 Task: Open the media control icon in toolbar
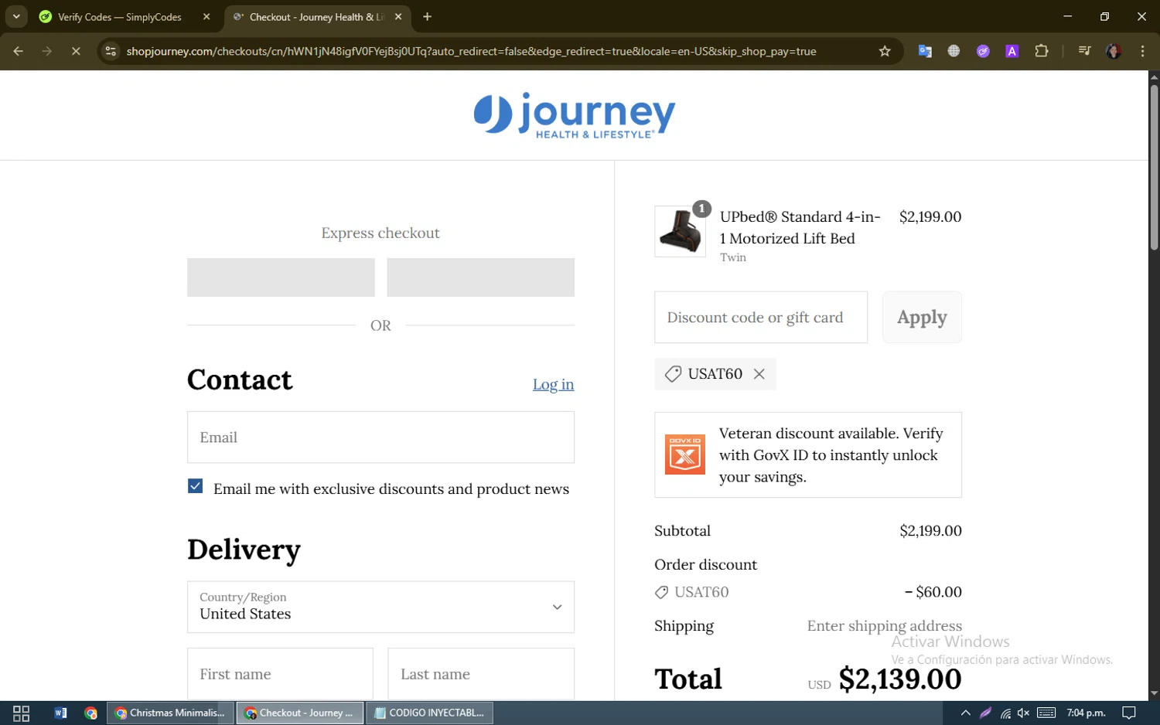pyautogui.click(x=1084, y=51)
